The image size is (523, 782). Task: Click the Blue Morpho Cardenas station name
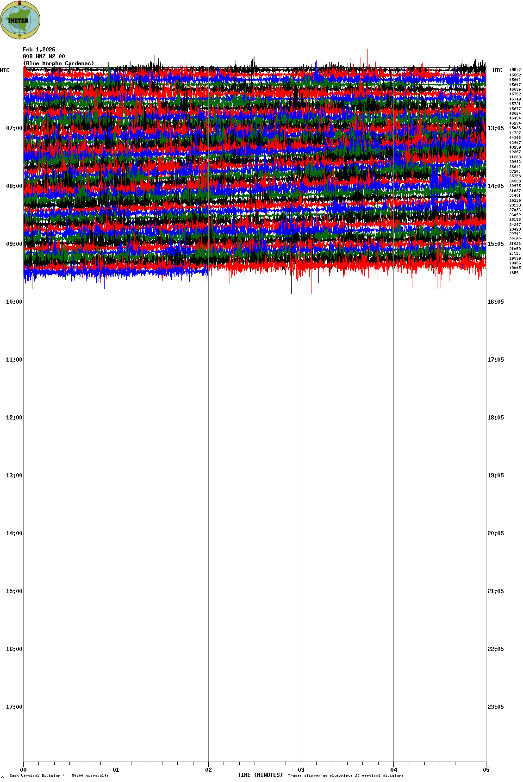pos(59,63)
